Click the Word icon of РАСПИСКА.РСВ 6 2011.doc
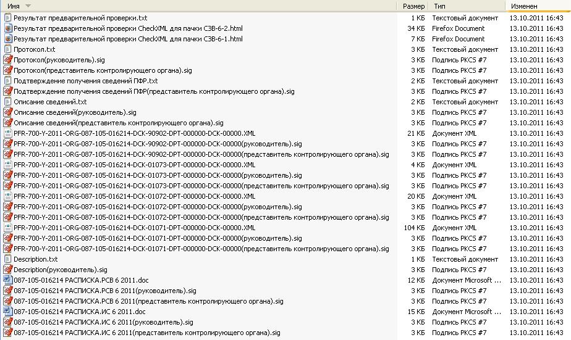 pos(7,280)
